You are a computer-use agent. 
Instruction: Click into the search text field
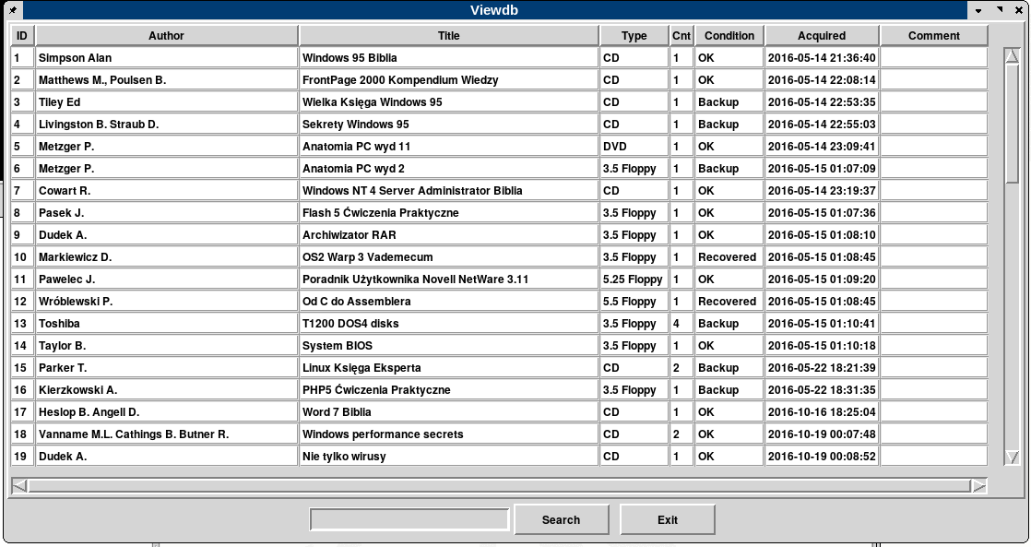pos(409,520)
